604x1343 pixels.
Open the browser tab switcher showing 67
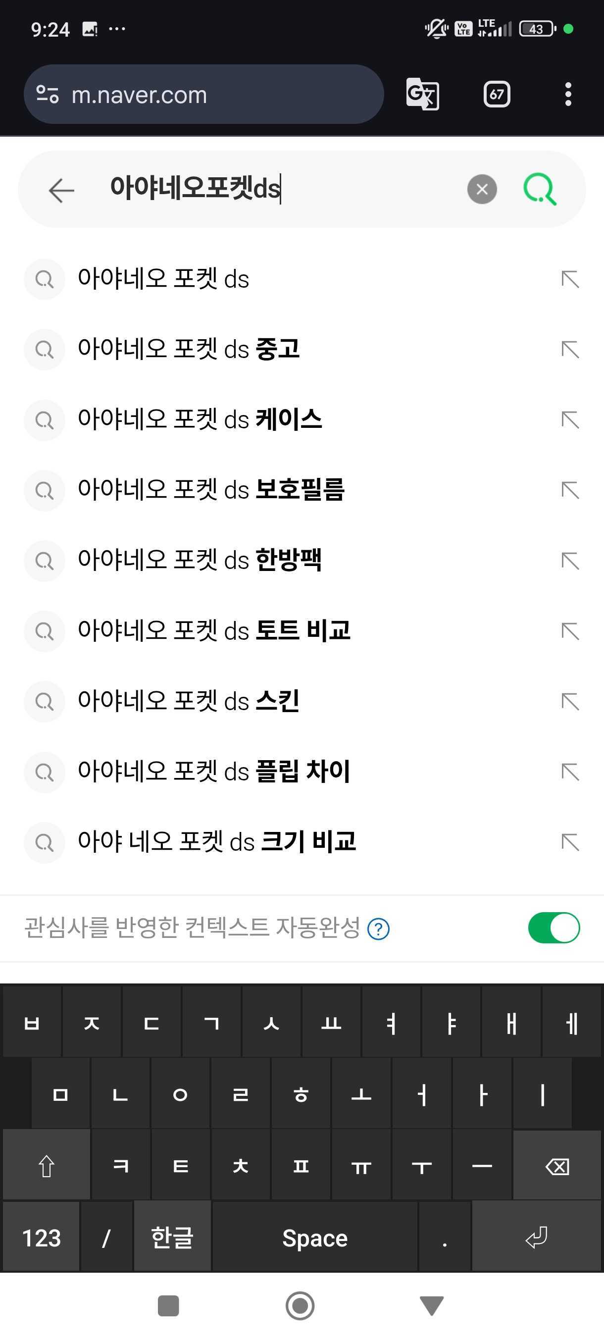496,95
